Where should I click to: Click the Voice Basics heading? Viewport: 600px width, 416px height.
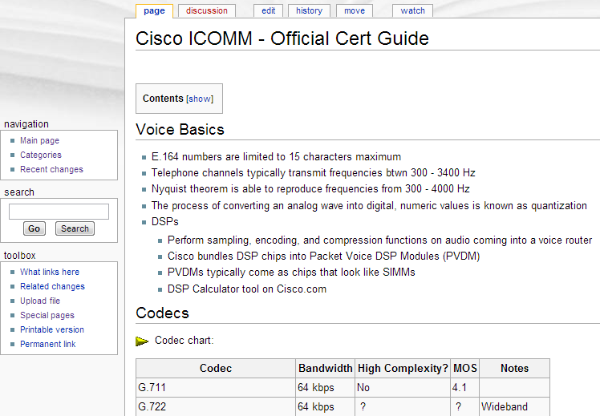[180, 130]
